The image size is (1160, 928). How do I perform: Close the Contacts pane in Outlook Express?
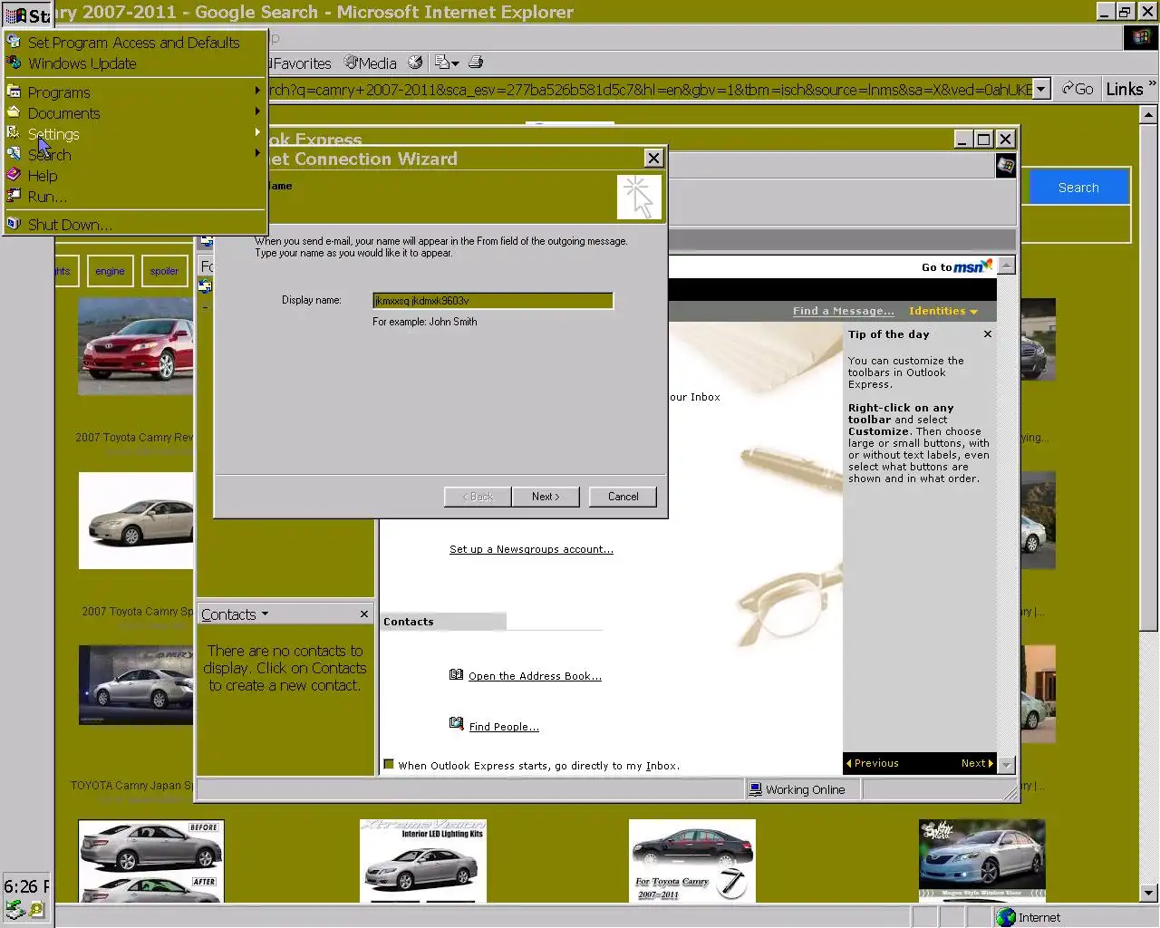click(364, 614)
